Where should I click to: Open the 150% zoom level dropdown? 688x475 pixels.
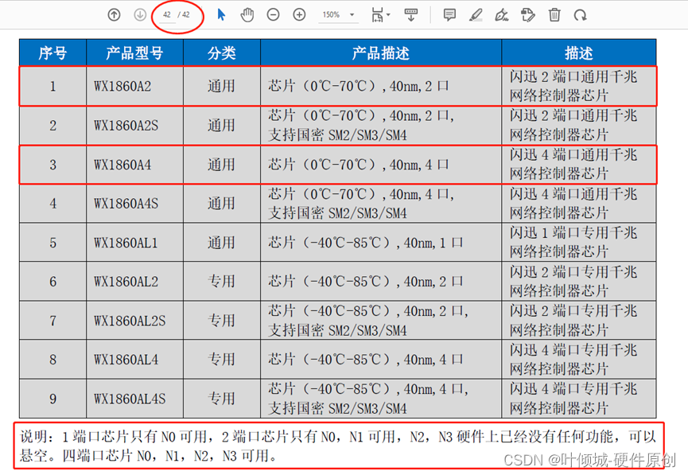click(x=338, y=15)
